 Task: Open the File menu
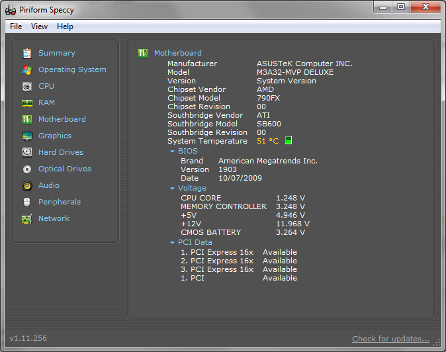pyautogui.click(x=16, y=26)
